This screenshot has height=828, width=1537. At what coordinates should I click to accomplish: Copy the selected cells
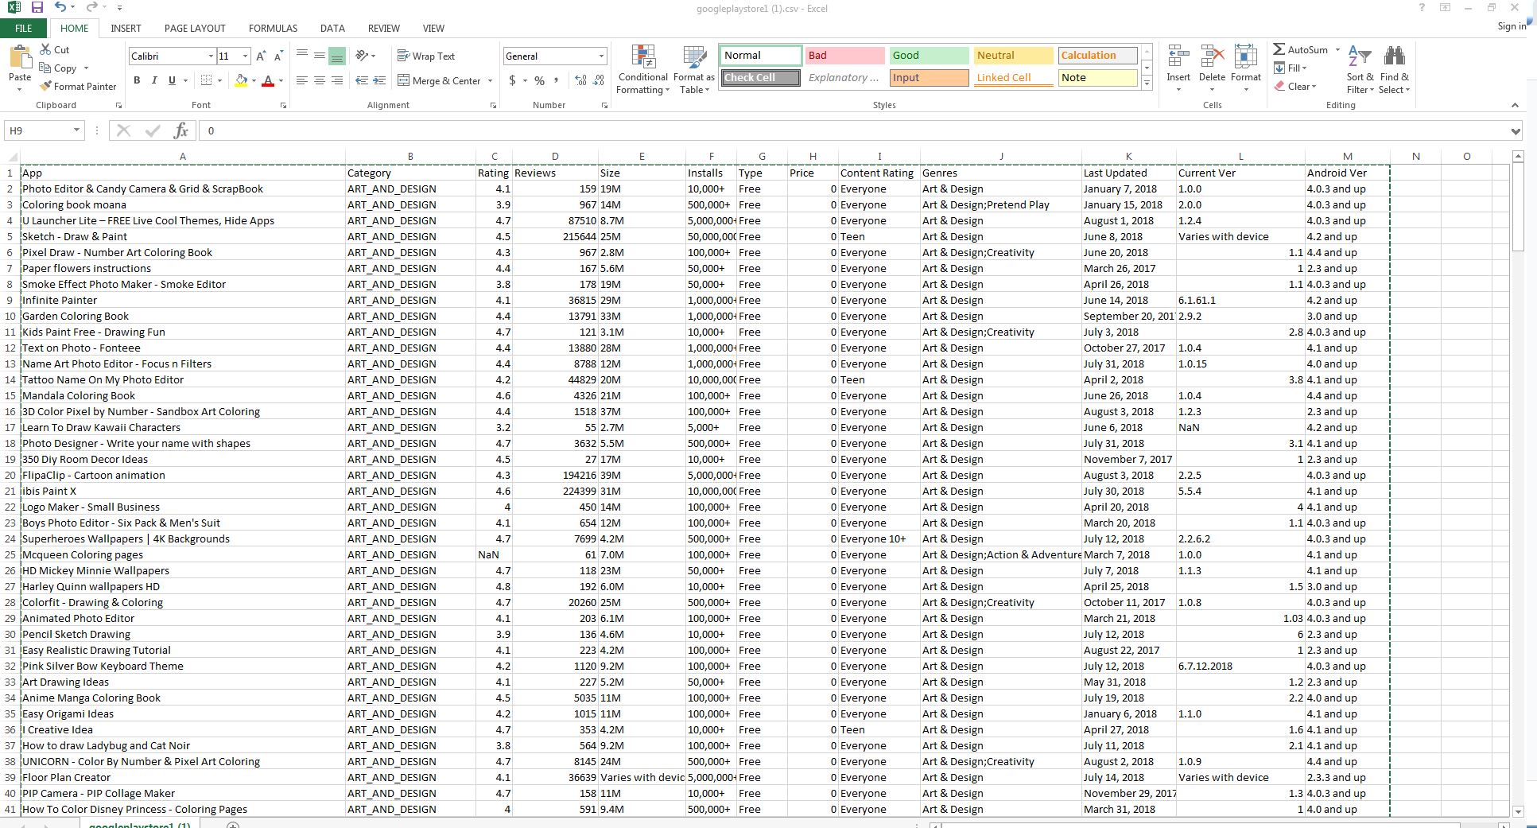(58, 68)
